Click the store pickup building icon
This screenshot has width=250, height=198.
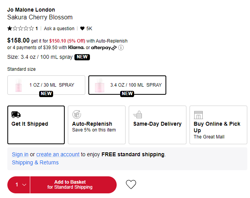pos(198,114)
